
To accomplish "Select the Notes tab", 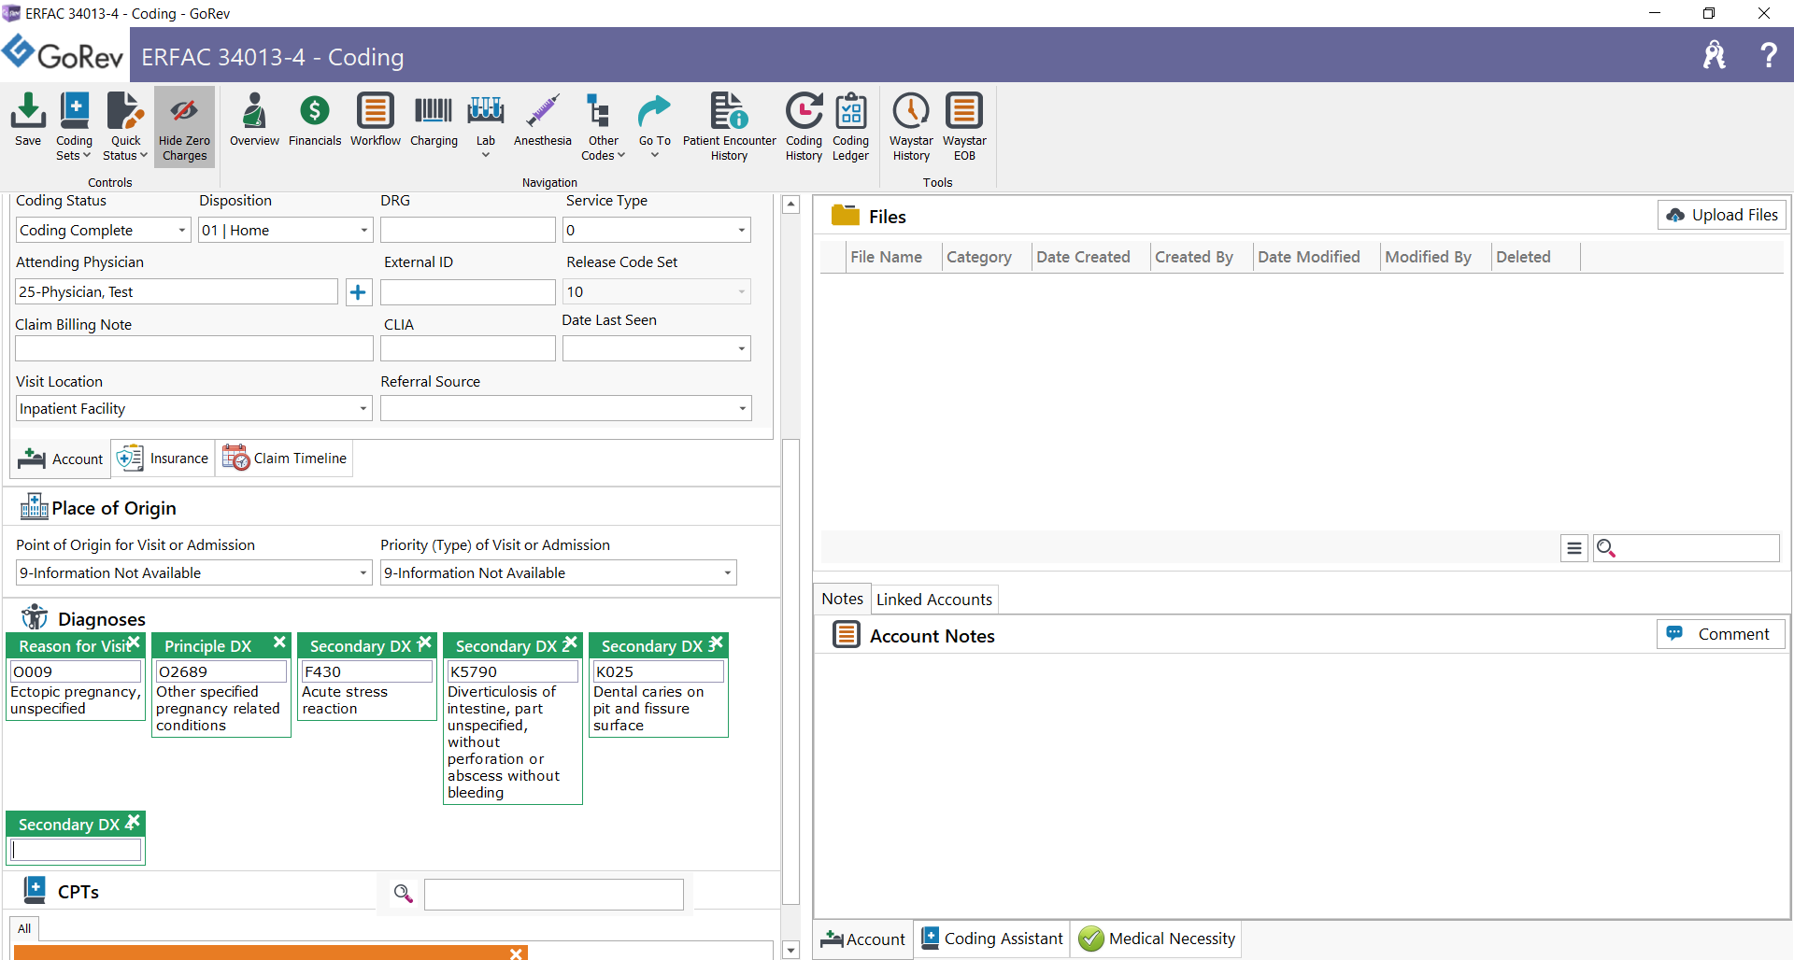I will (842, 599).
